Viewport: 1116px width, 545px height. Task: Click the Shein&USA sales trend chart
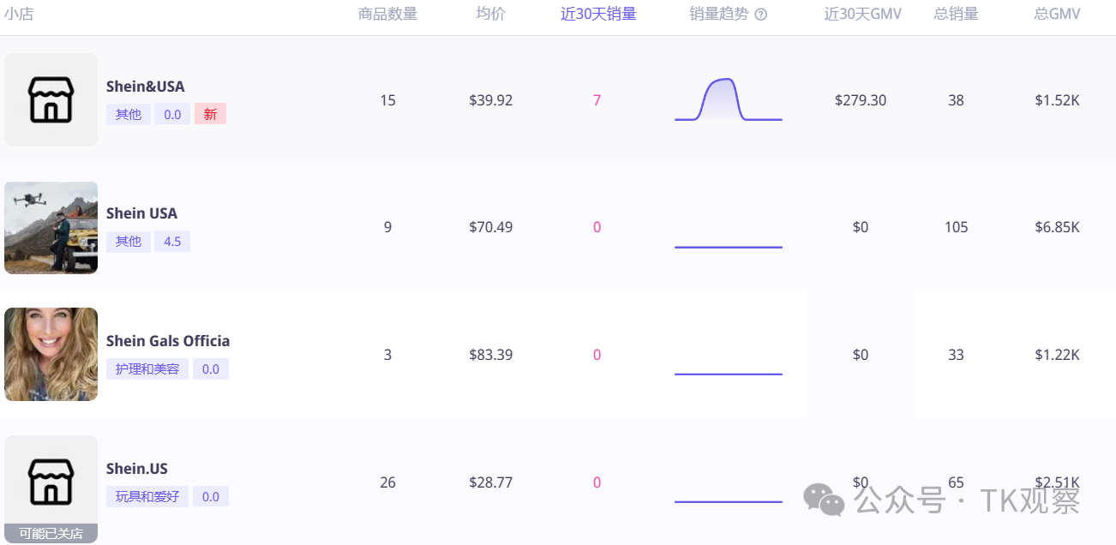point(728,100)
